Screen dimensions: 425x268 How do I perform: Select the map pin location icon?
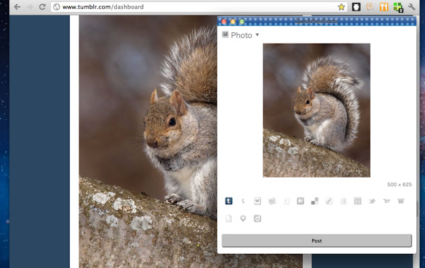click(x=243, y=218)
